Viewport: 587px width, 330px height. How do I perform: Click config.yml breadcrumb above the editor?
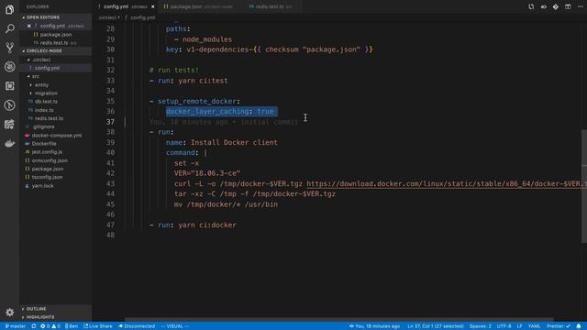point(143,17)
